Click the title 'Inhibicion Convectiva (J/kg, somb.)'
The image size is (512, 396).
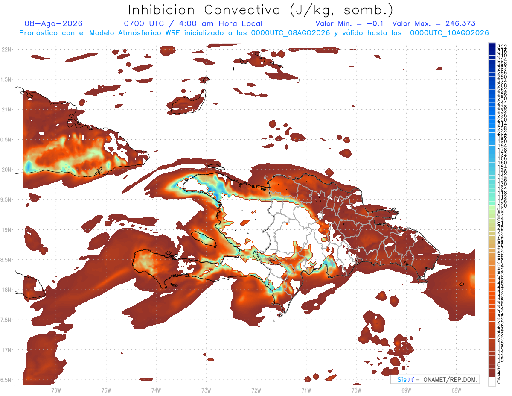pos(261,10)
